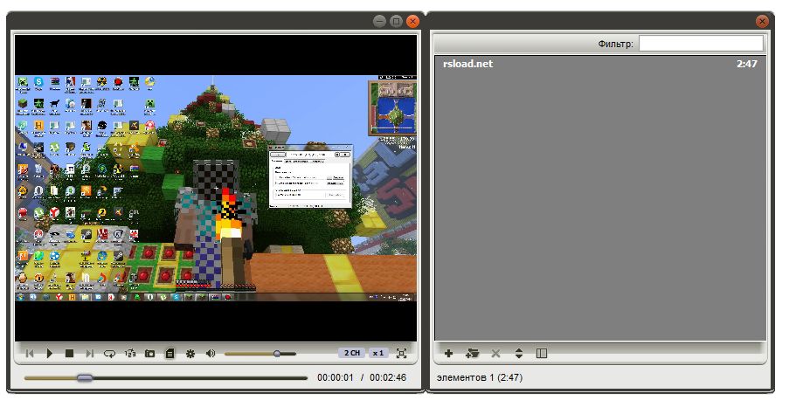Click the status text 'элементов 1 (2:47)'
This screenshot has height=407, width=796.
(480, 377)
